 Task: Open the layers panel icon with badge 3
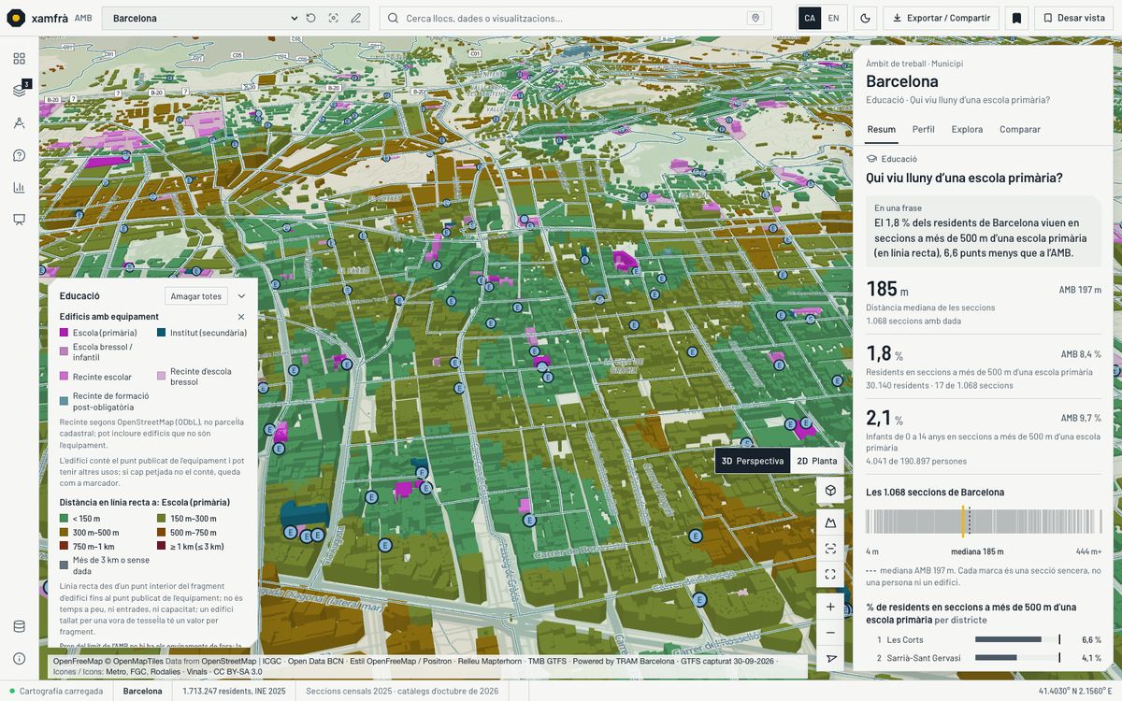20,91
